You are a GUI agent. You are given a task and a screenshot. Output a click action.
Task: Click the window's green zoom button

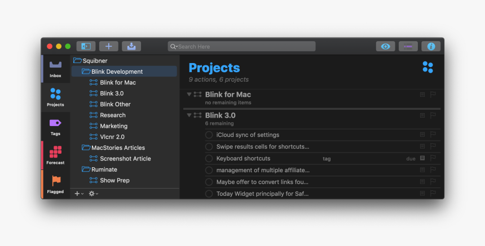68,46
